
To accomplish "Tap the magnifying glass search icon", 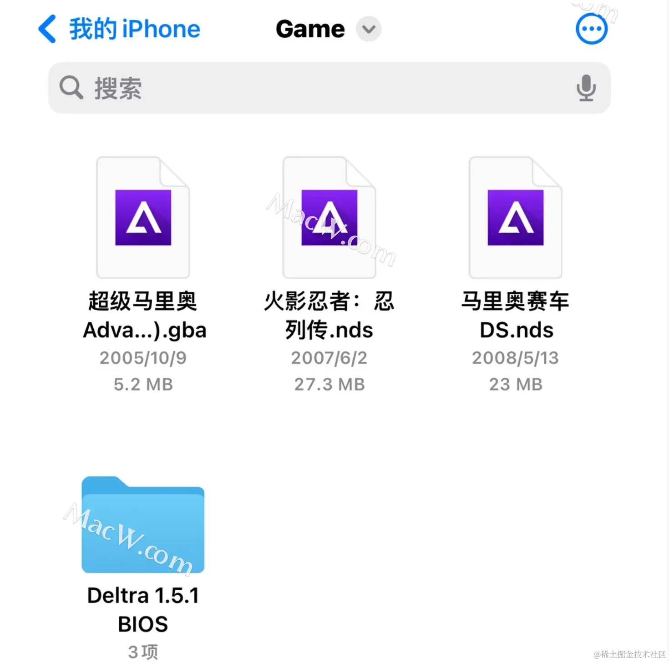I will pos(71,87).
